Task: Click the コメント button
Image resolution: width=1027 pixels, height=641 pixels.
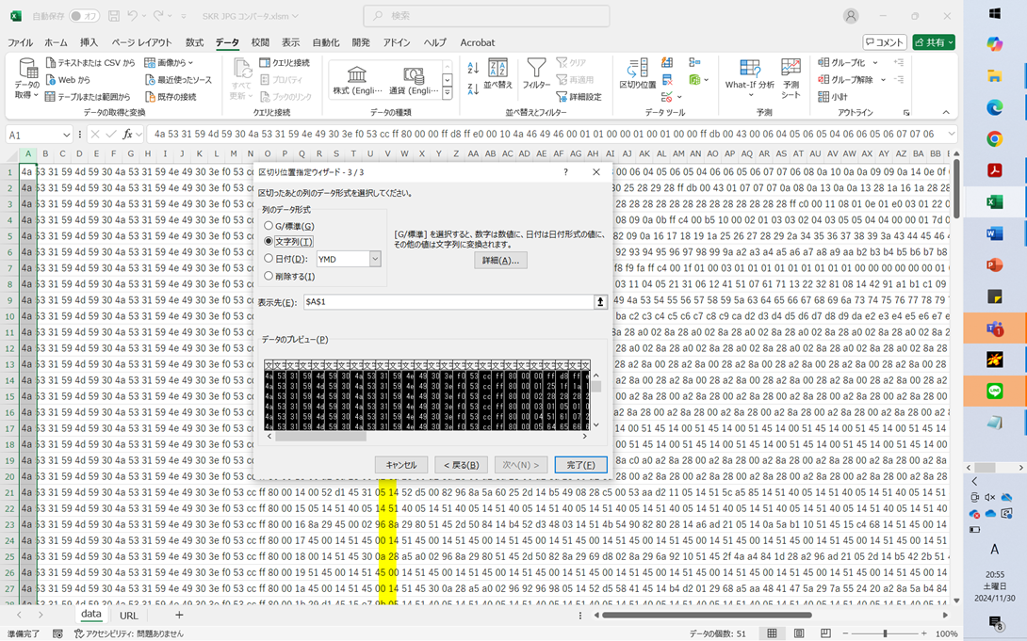Action: tap(884, 41)
